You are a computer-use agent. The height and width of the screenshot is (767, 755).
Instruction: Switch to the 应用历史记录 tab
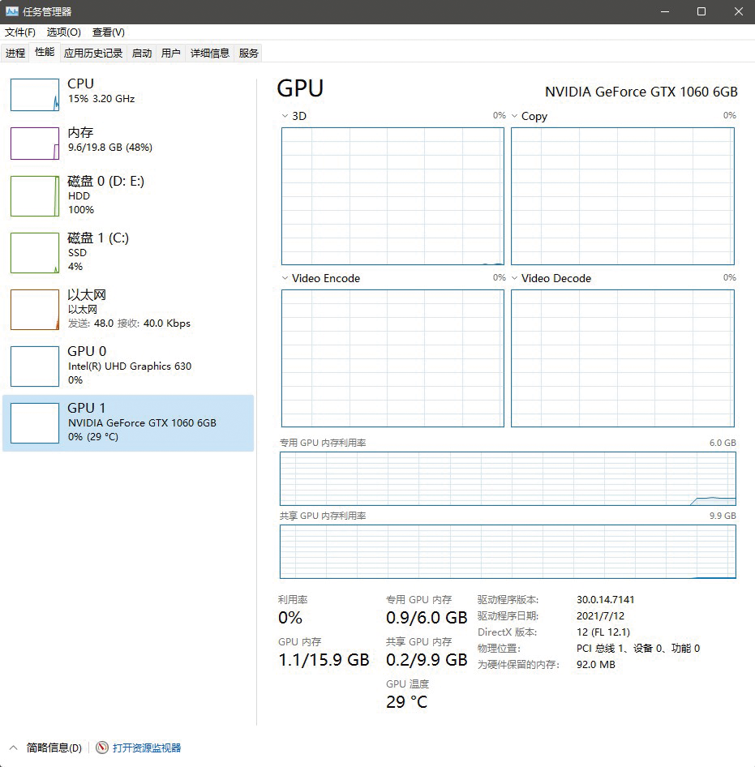point(93,53)
